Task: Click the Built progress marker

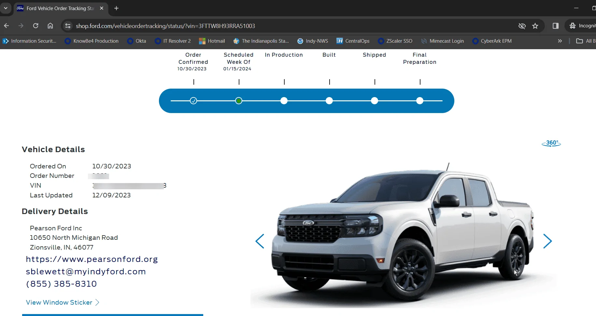Action: pyautogui.click(x=329, y=101)
